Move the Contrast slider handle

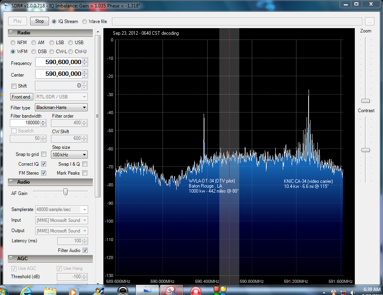coord(365,150)
